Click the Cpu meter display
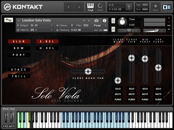Viewport: 174px width, 130px height. (142, 5)
